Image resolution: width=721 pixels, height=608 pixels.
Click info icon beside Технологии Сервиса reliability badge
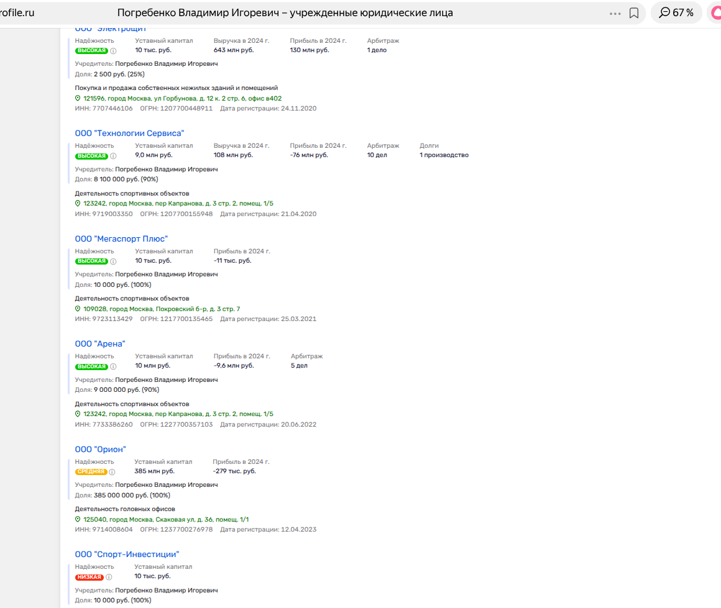(x=113, y=156)
